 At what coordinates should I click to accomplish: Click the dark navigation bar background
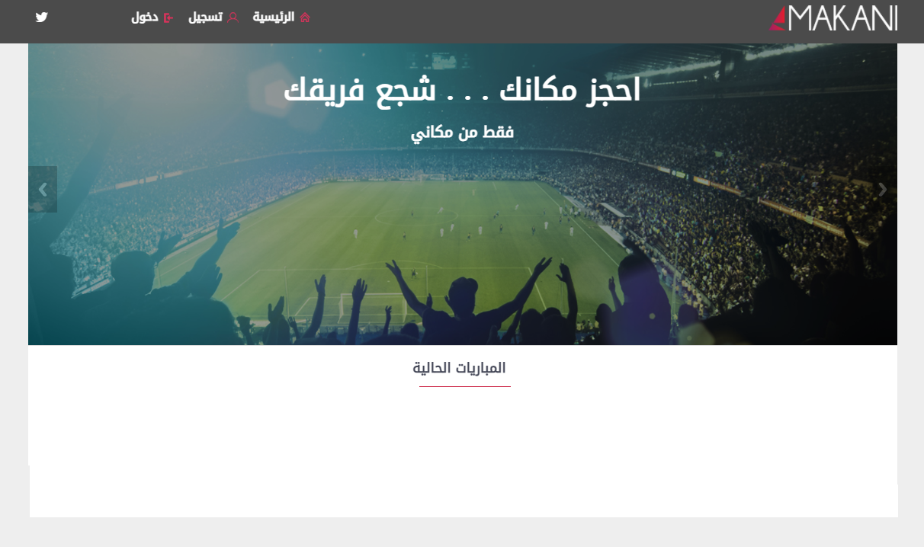tap(534, 21)
